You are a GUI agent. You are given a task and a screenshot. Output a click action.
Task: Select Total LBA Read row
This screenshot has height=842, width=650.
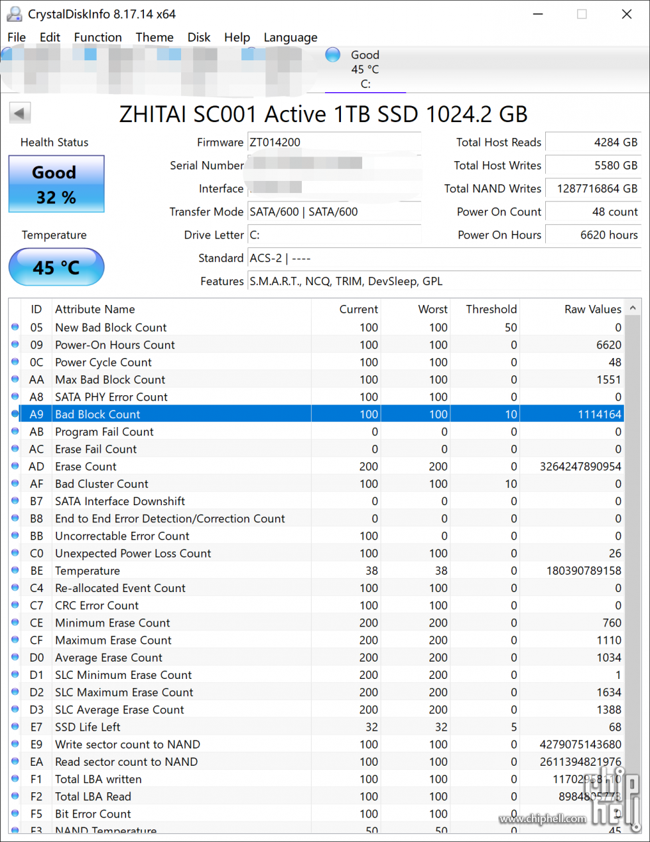coord(316,796)
